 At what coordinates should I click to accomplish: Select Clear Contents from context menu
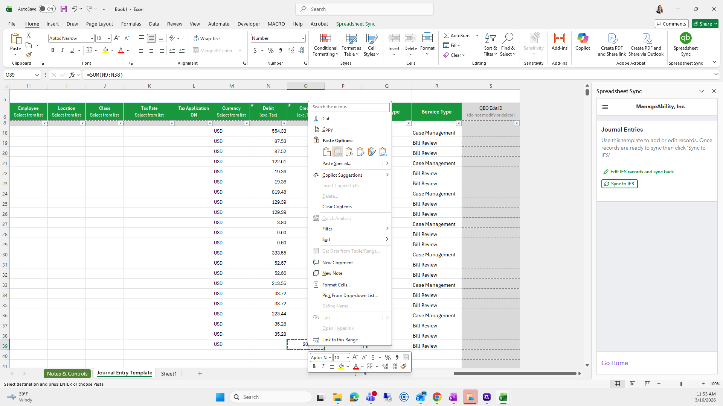337,207
